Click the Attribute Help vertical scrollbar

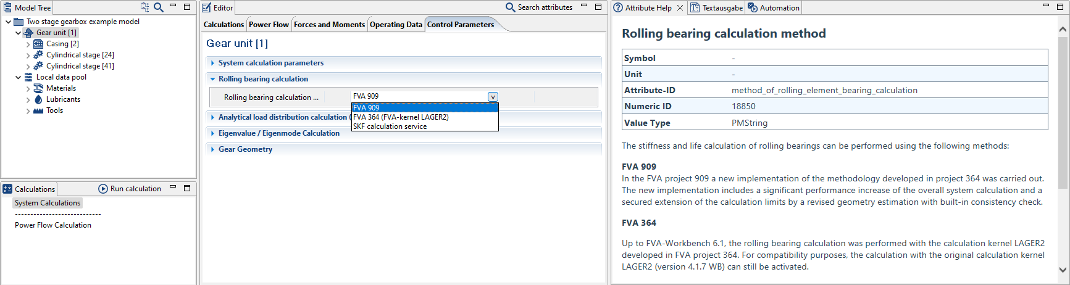point(1063,111)
